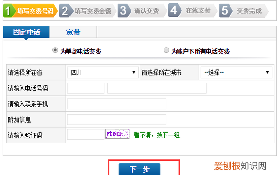Click the area code field for 电话号码
Screen dimensions: 279x175
[x=86, y=88]
